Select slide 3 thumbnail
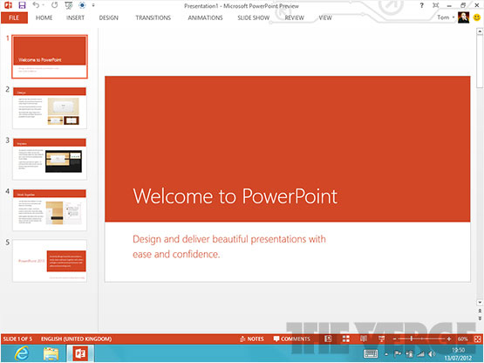Viewport: 484px width, 363px height. point(50,159)
